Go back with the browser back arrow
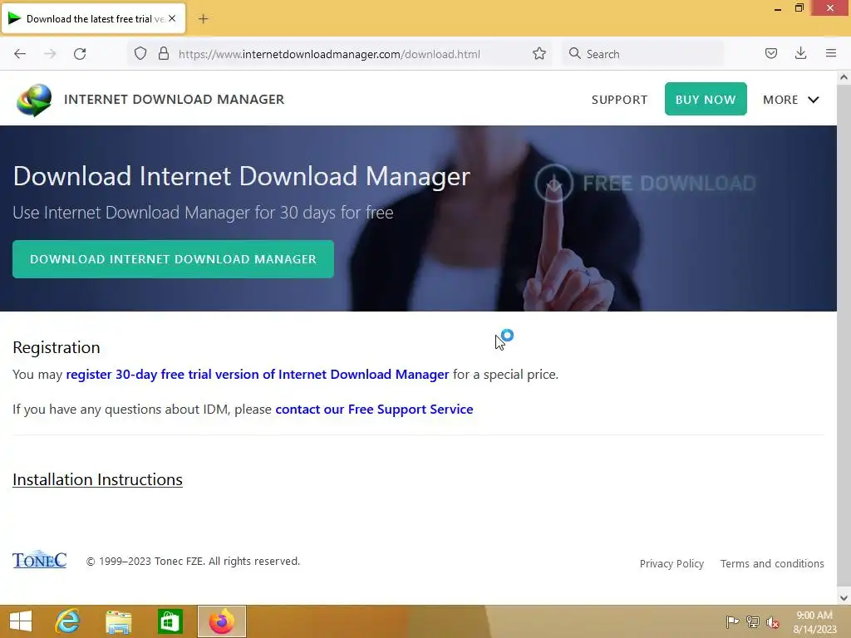The image size is (851, 638). 20,54
